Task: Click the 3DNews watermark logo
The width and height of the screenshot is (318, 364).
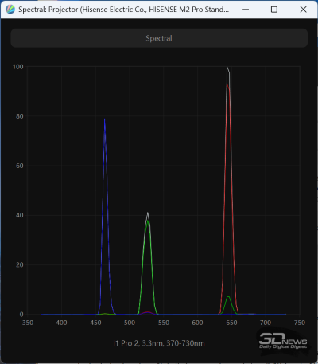Action: point(283,341)
